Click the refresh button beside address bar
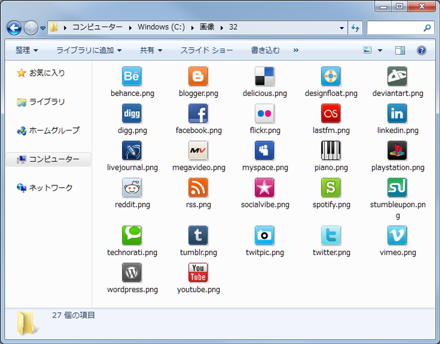Image resolution: width=440 pixels, height=344 pixels. pyautogui.click(x=355, y=28)
